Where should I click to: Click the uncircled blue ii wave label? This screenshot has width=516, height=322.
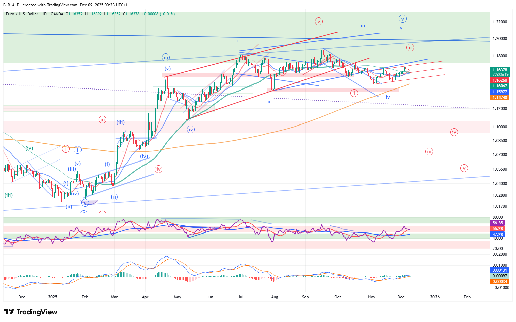[x=269, y=101]
